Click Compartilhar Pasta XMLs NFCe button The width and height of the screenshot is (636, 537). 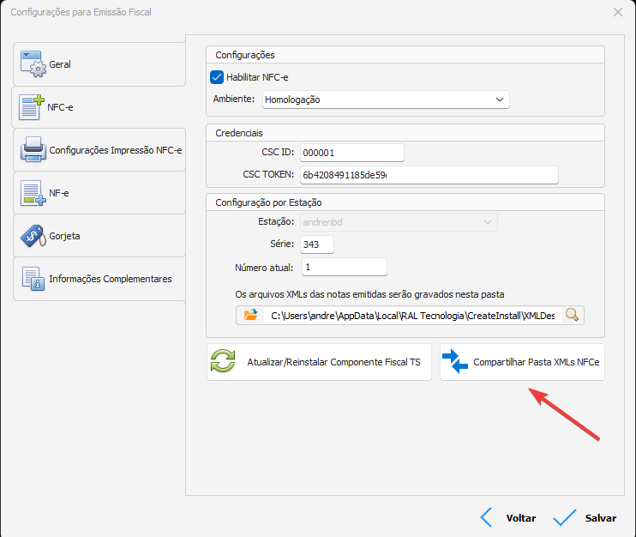[x=522, y=363]
